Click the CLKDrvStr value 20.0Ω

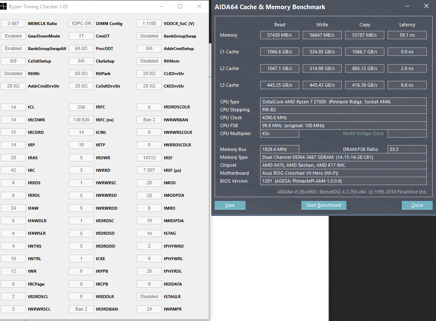[149, 73]
